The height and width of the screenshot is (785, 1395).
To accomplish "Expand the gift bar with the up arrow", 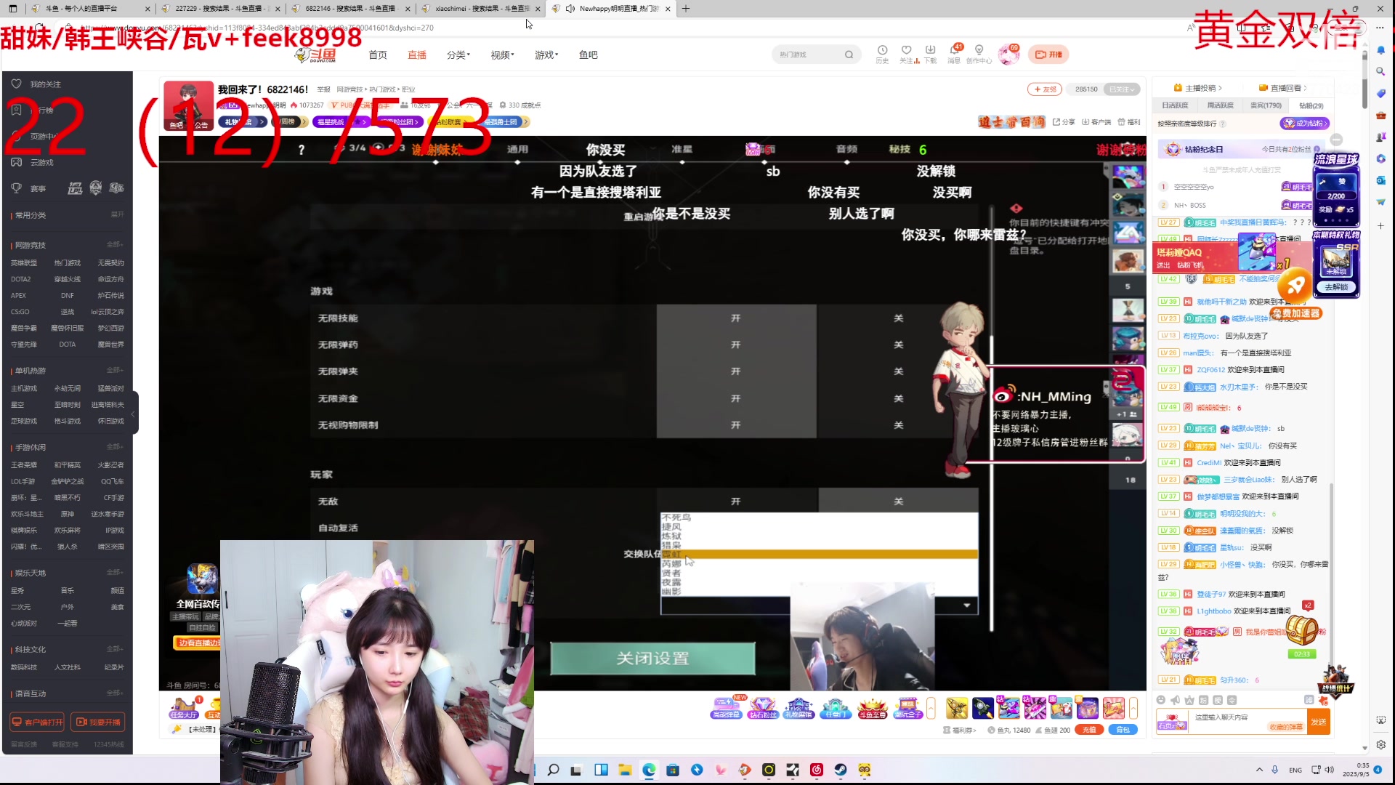I will [x=931, y=707].
